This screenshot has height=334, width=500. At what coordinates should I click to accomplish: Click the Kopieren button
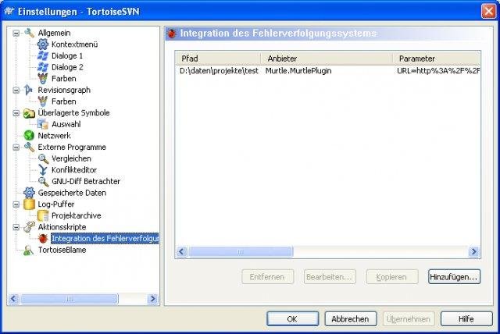tap(392, 277)
